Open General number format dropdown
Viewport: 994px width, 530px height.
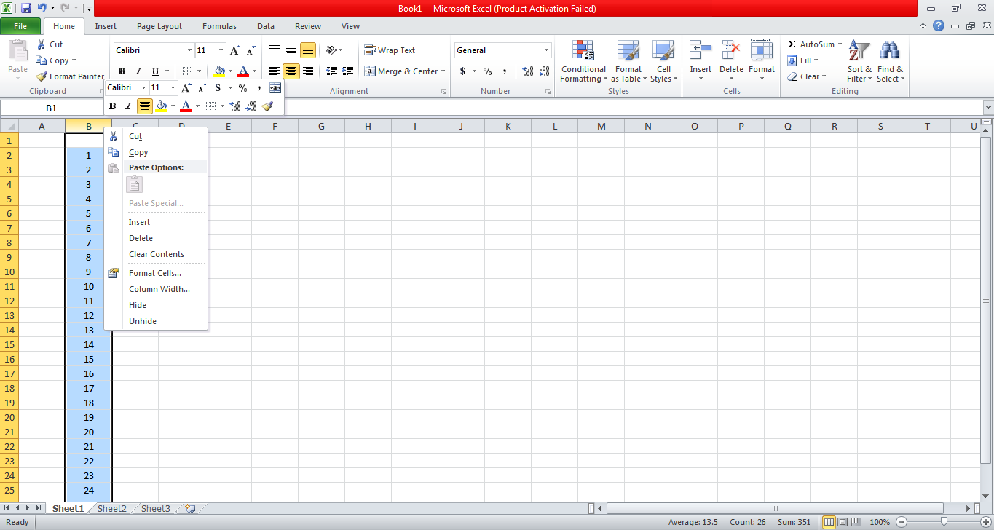pyautogui.click(x=546, y=50)
